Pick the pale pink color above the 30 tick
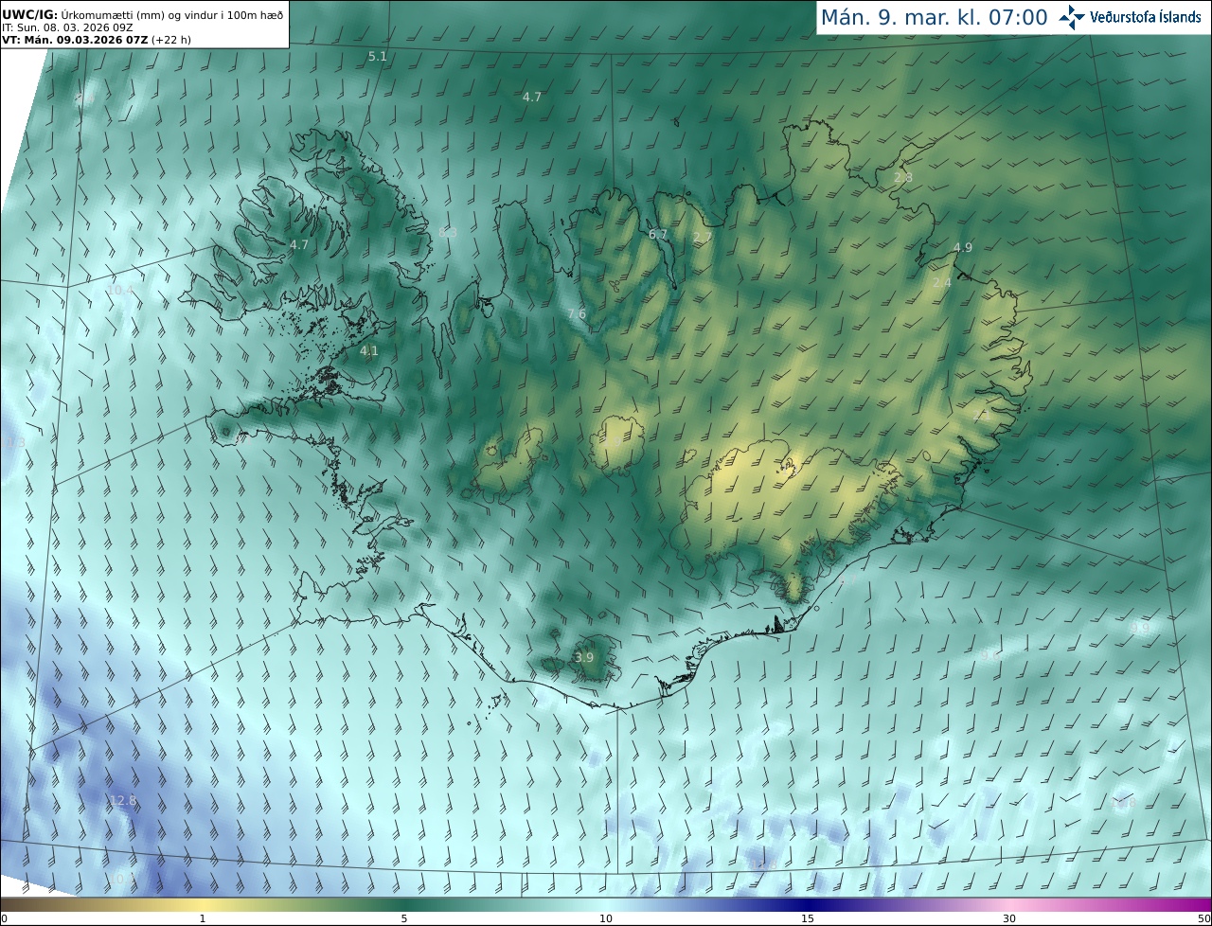Viewport: 1212px width, 926px height. pos(1009,904)
